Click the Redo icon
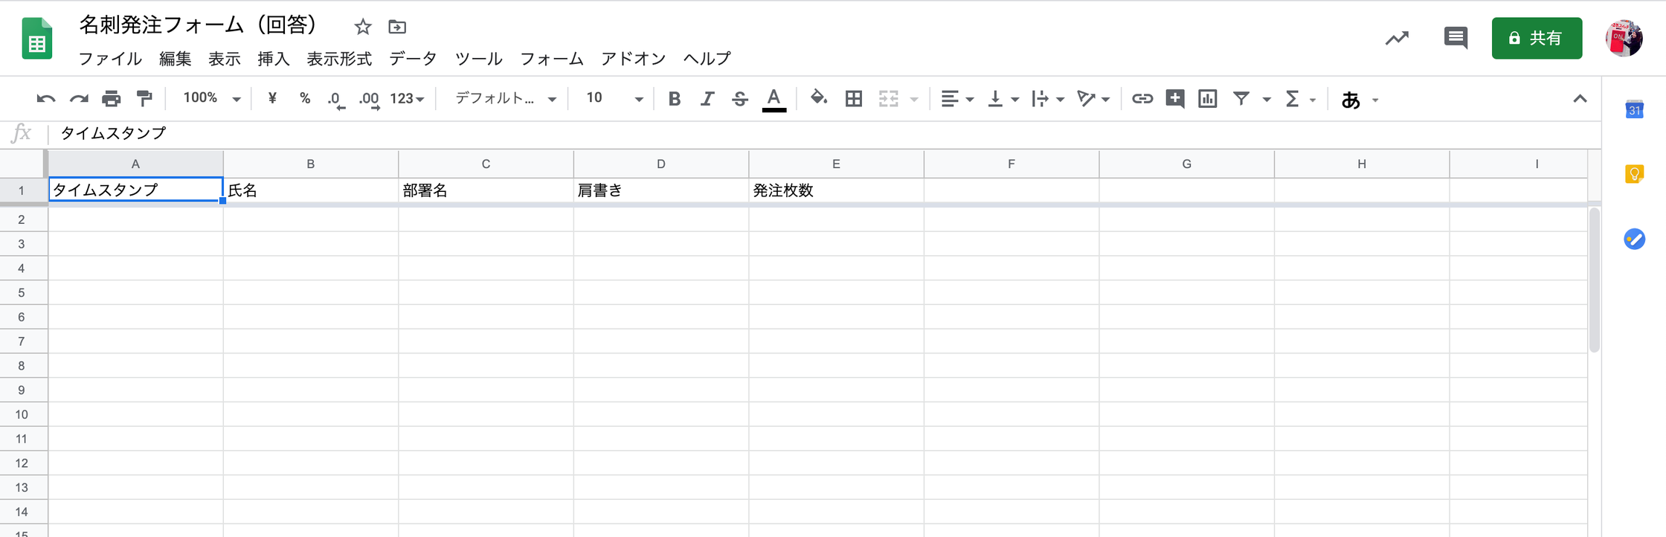 (79, 98)
